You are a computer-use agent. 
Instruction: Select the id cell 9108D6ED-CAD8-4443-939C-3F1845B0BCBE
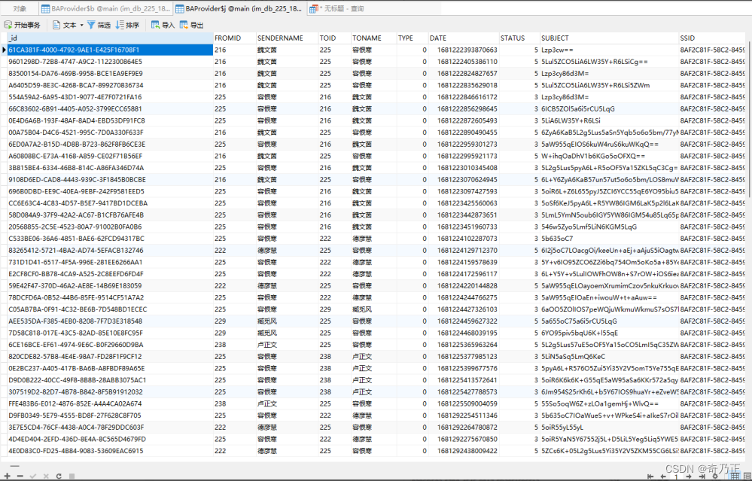[110, 179]
